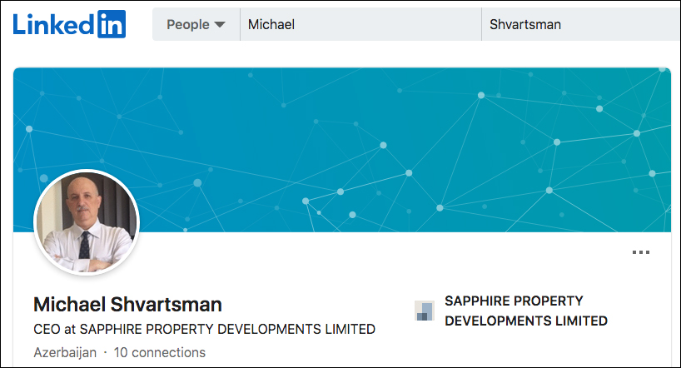Open Michael Shvartsman's profile photo
This screenshot has height=368, width=681.
click(x=87, y=222)
